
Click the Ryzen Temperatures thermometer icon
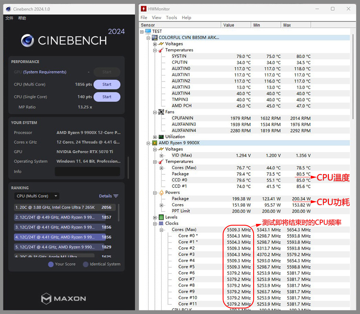161,161
